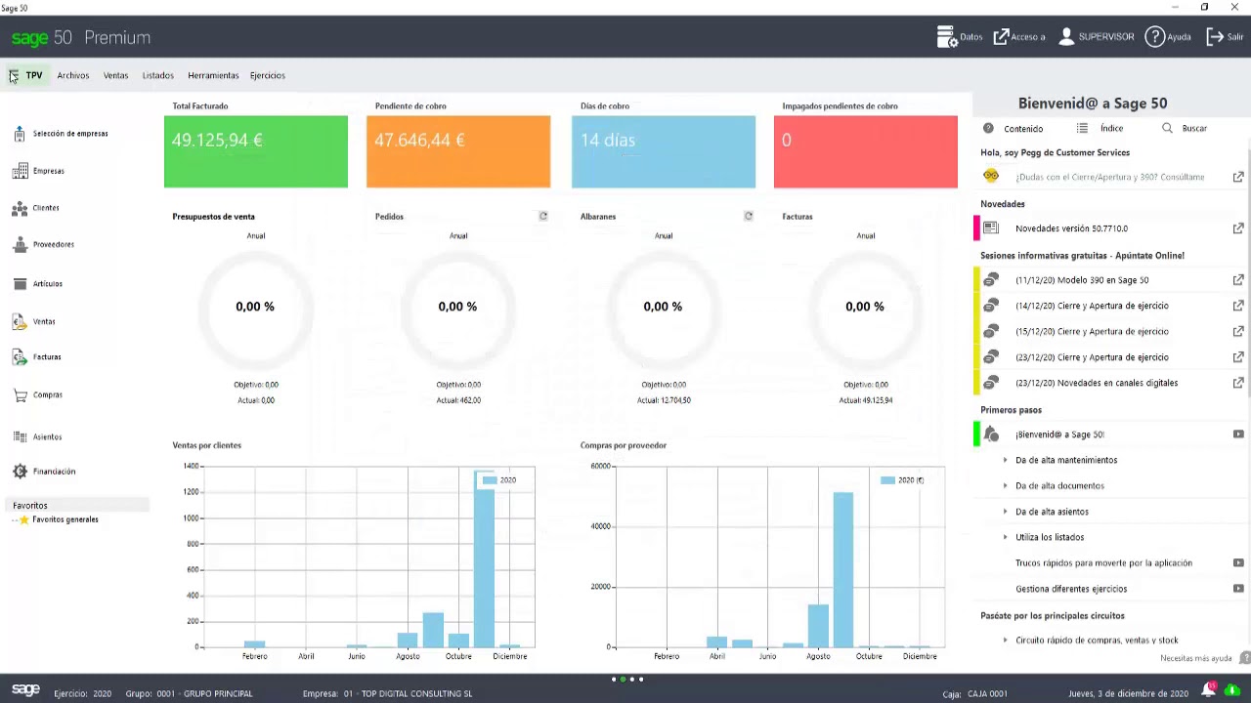Expand Da de alta mantenimientos
This screenshot has width=1251, height=703.
click(1005, 460)
